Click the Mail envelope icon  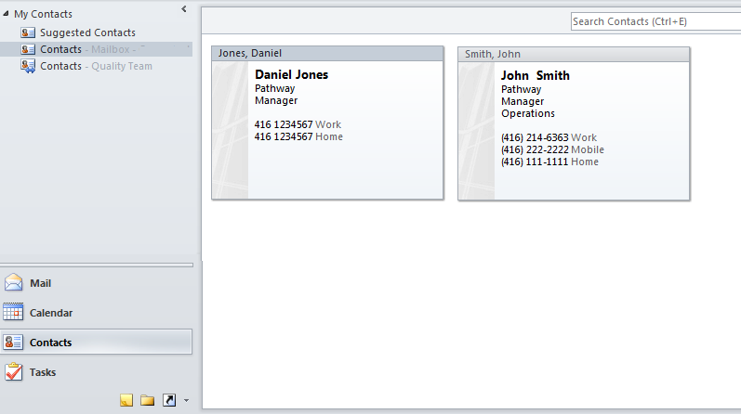(x=13, y=282)
